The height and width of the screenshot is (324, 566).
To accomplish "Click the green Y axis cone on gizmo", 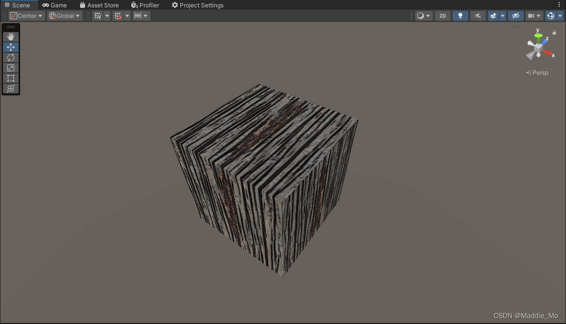I will pyautogui.click(x=538, y=37).
